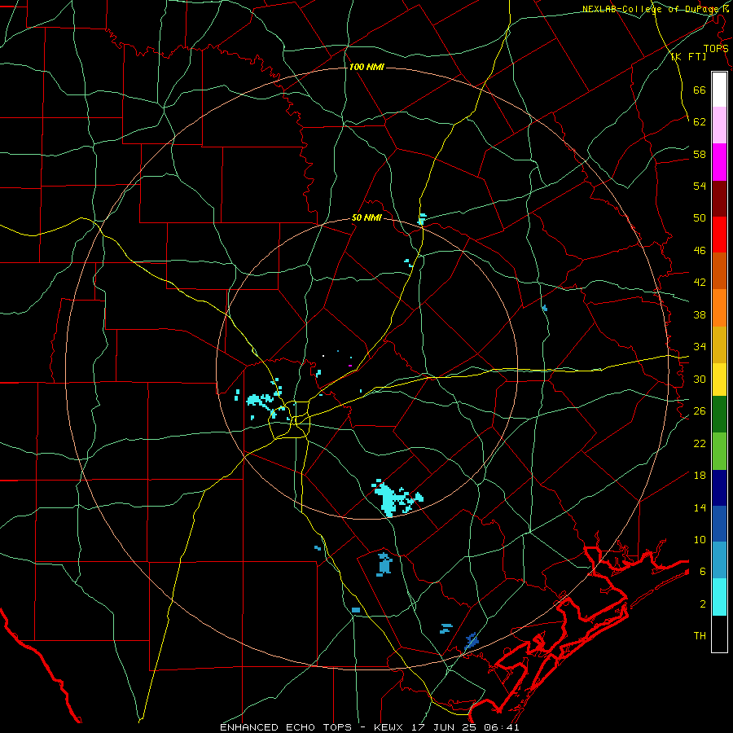Viewport: 733px width, 733px height.
Task: Click the black TH legend swatch
Action: [x=719, y=634]
